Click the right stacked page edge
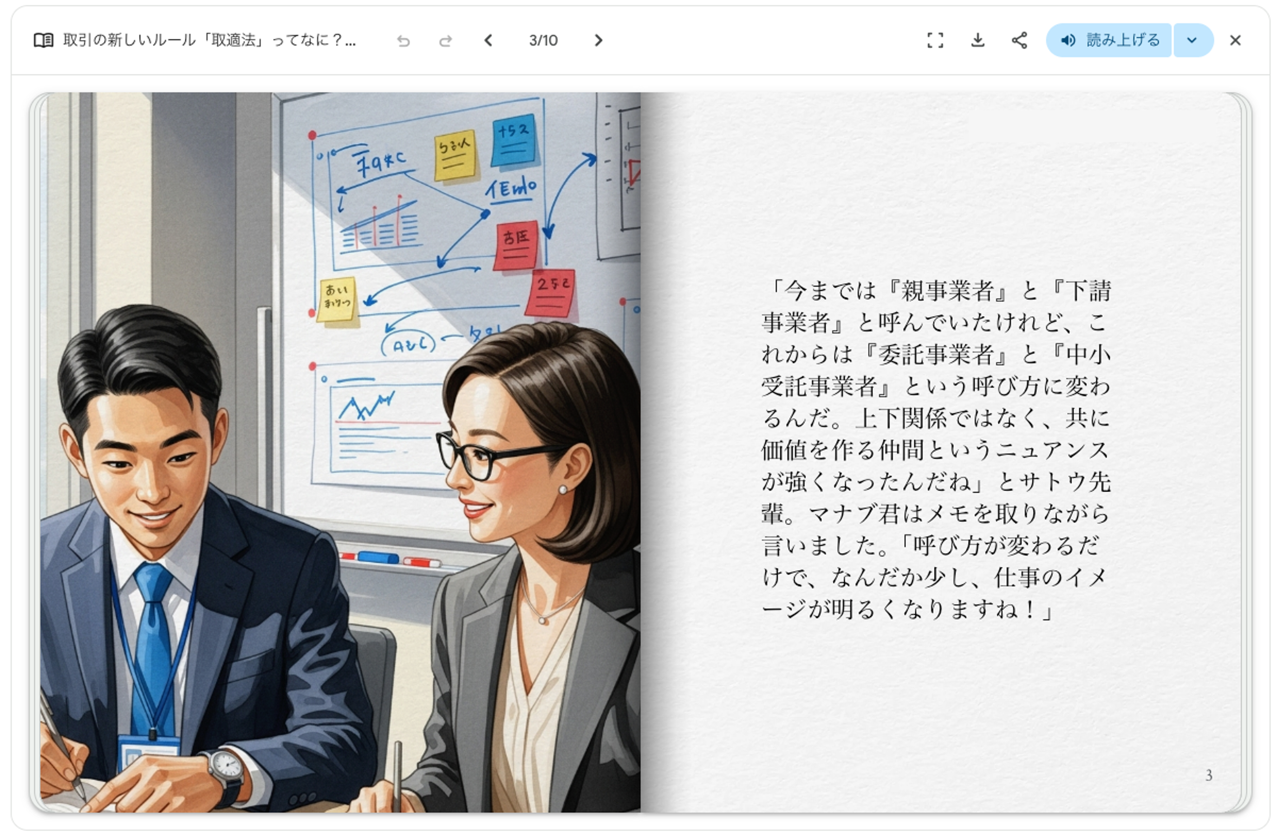1277x838 pixels. 1247,452
